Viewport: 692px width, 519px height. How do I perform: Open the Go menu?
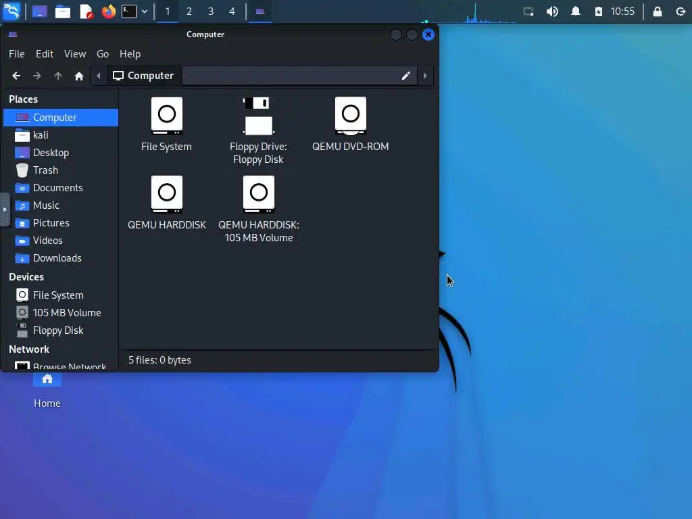click(103, 54)
